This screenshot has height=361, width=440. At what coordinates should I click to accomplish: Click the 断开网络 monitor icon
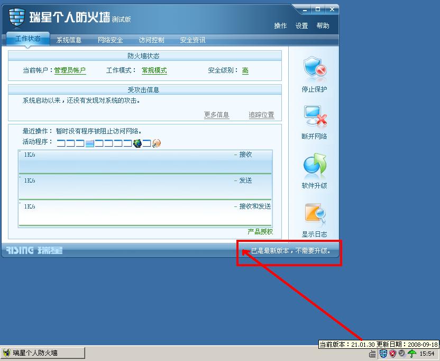(315, 115)
